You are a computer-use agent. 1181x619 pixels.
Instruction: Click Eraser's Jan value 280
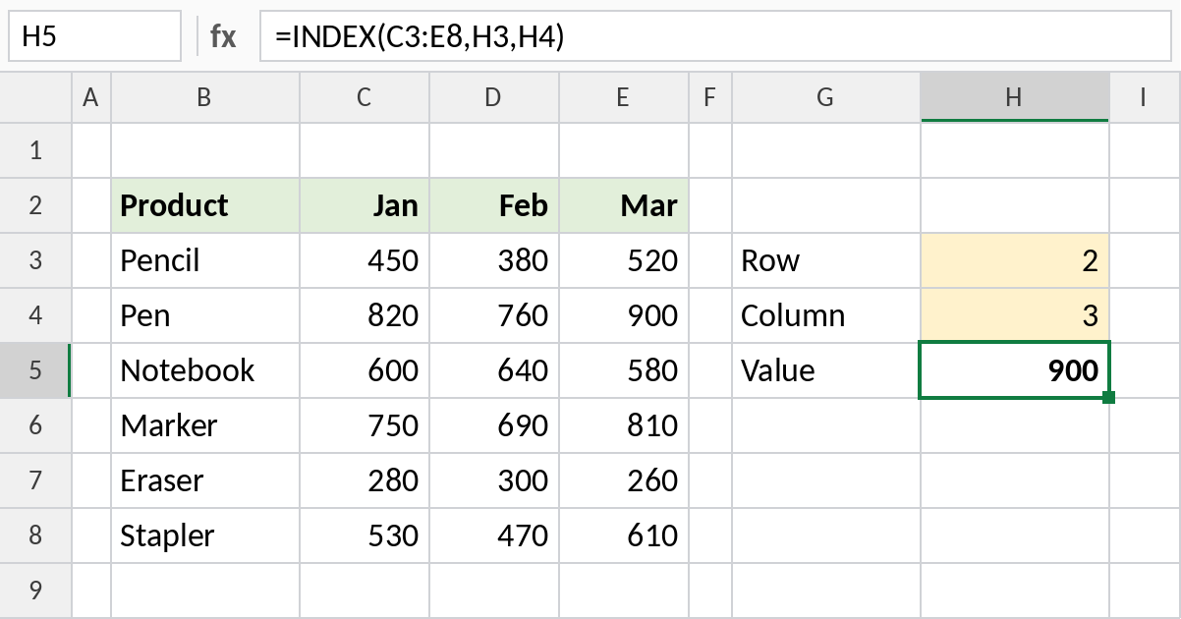pos(365,480)
